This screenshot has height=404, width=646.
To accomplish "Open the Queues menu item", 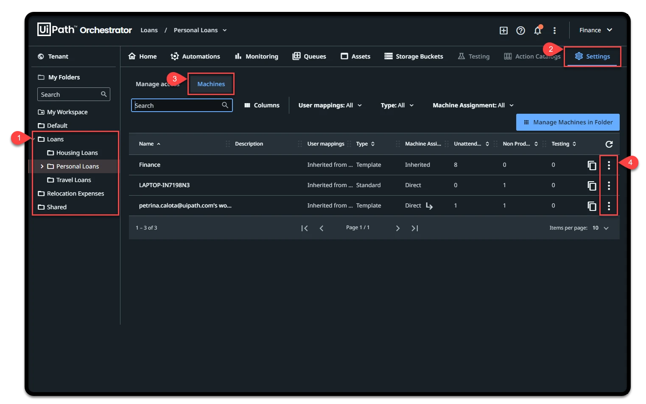I will tap(309, 56).
